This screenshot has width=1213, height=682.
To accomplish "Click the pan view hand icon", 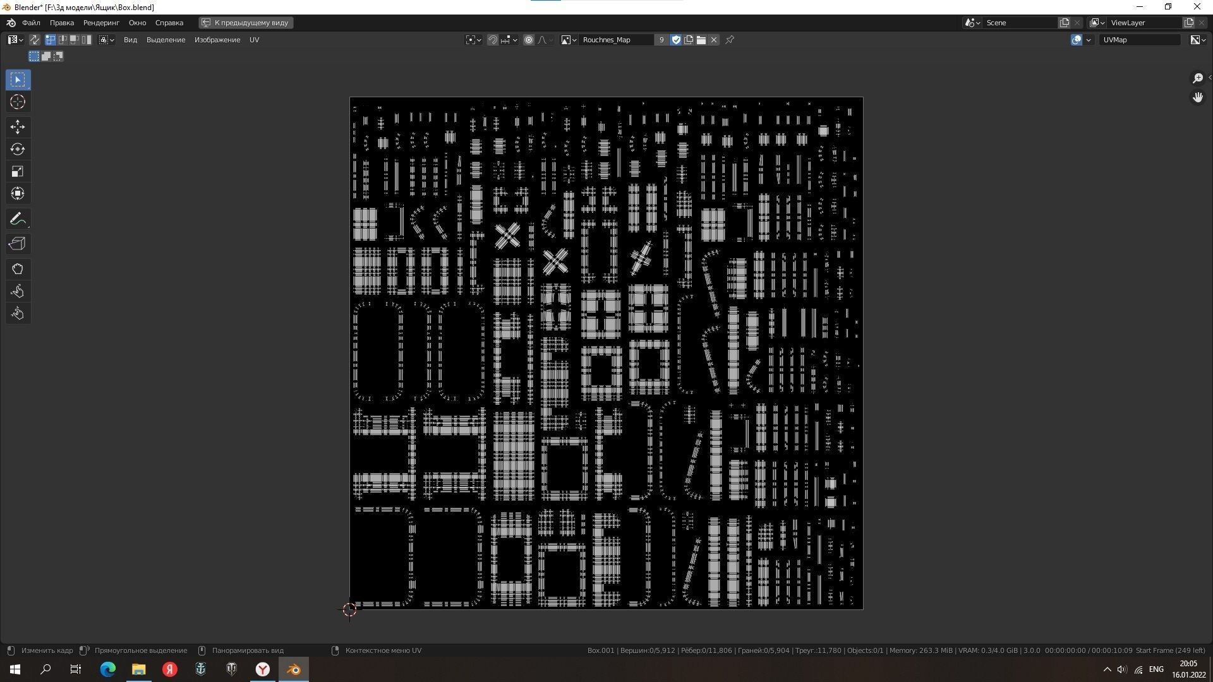I will click(1197, 97).
